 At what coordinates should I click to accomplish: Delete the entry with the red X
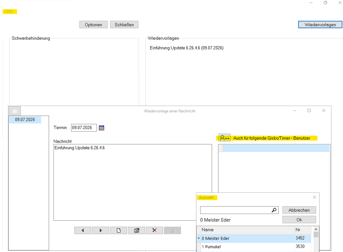click(154, 230)
